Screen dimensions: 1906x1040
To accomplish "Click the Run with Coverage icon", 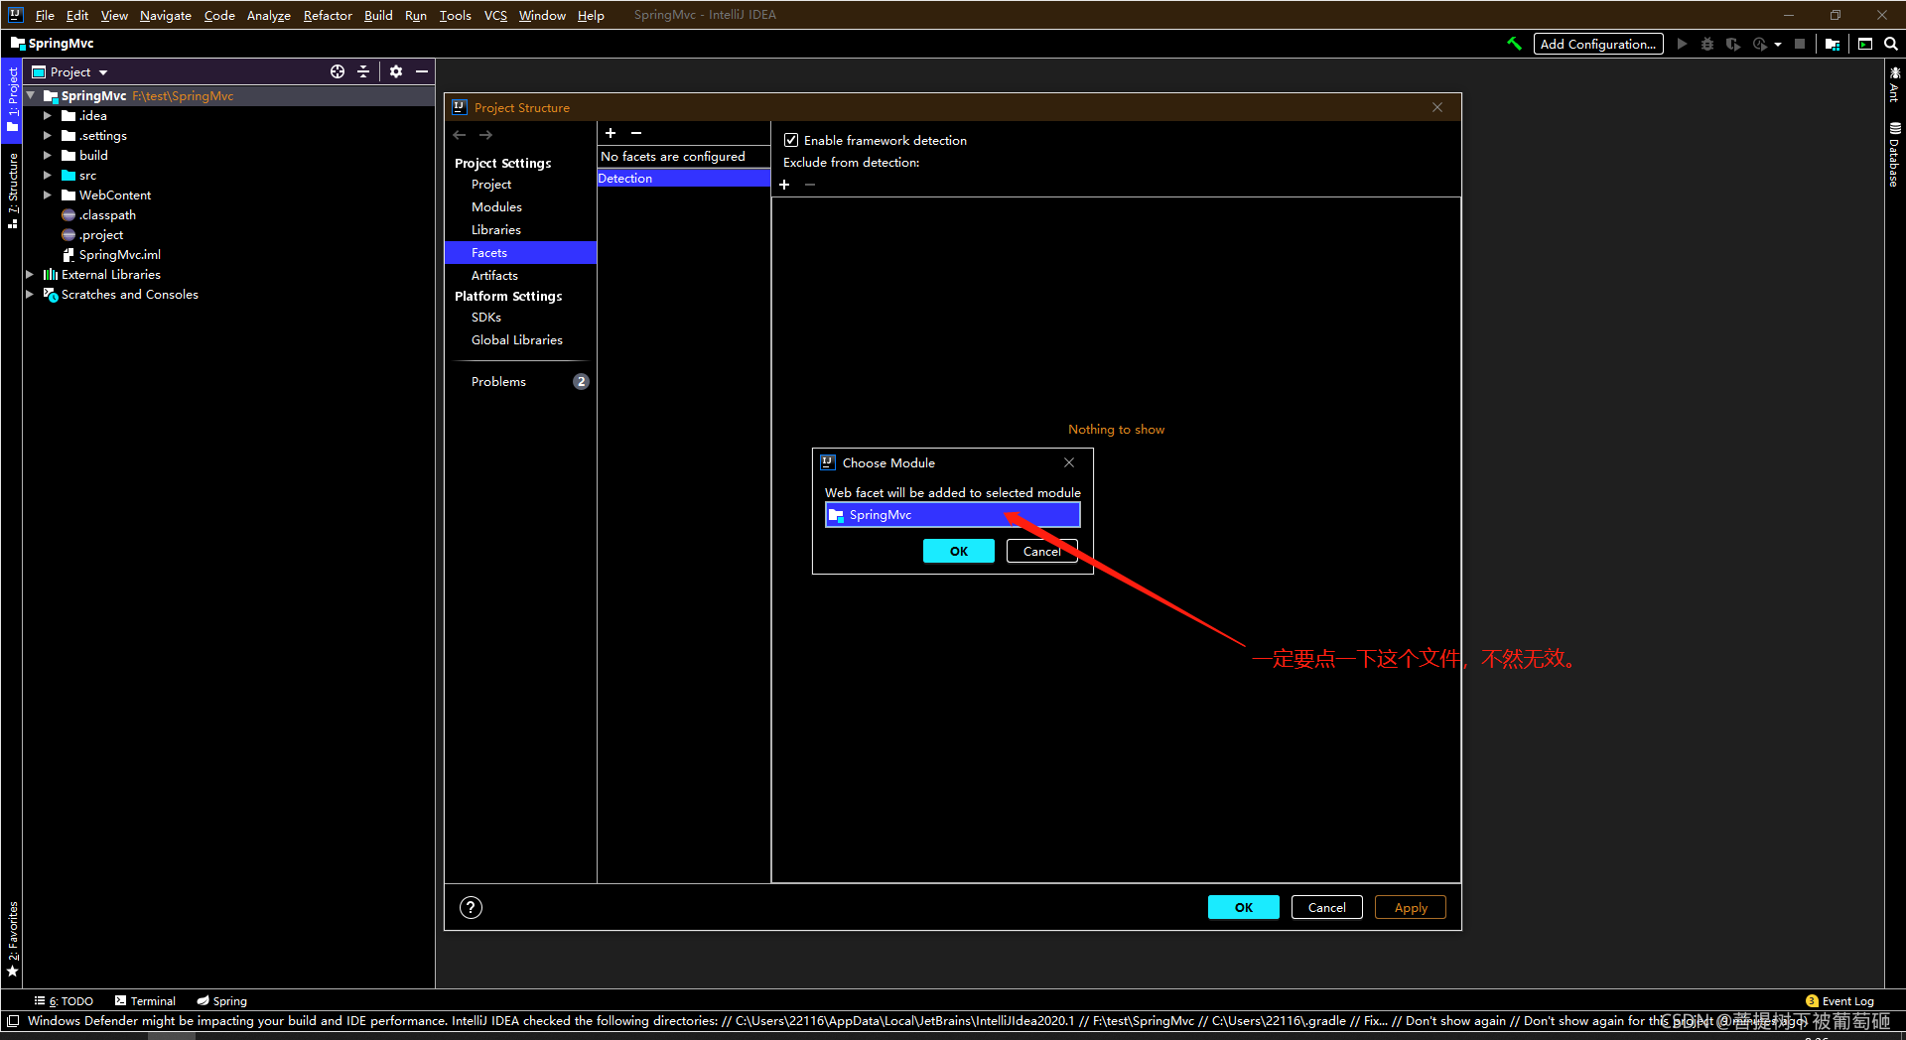I will point(1733,44).
